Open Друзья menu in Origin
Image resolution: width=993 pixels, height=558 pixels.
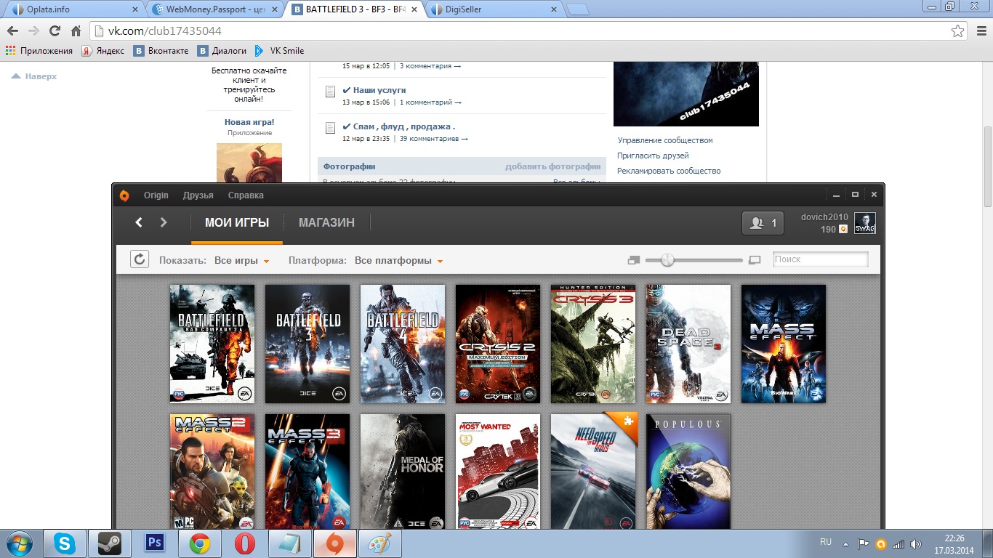(x=198, y=195)
